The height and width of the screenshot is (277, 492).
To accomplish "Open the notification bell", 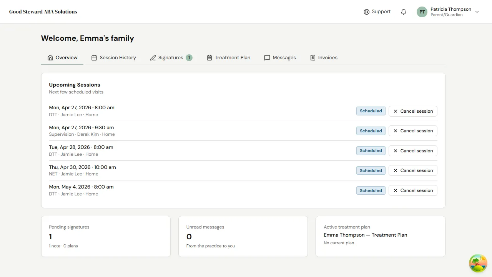I will pos(403,12).
